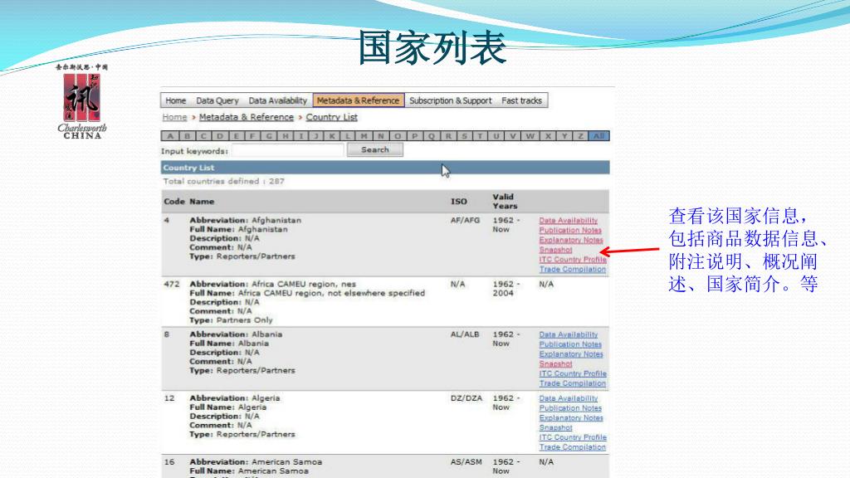Open Albania Data Availability link
Screen dimensions: 850x478
(x=568, y=335)
